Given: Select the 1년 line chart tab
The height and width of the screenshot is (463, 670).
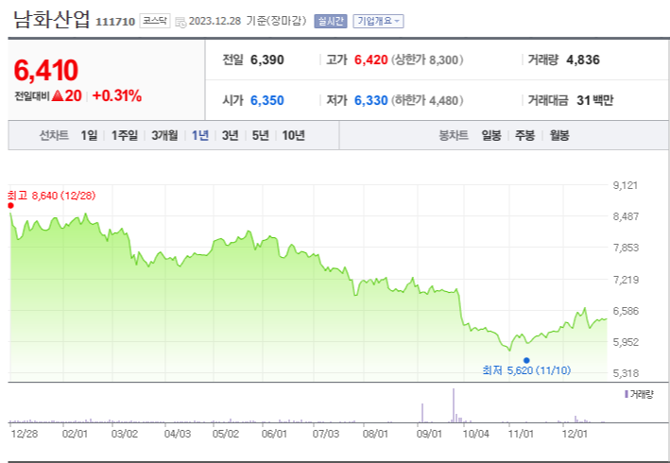Looking at the screenshot, I should coord(200,135).
